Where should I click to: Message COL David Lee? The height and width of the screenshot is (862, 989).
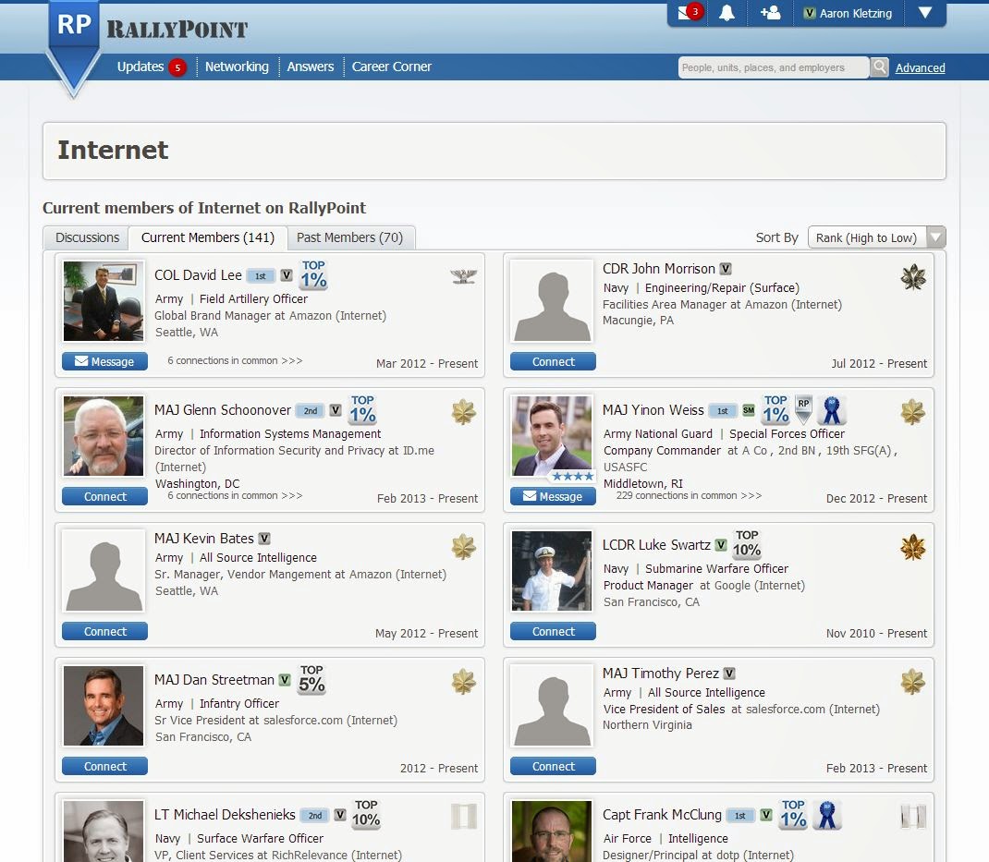(104, 361)
